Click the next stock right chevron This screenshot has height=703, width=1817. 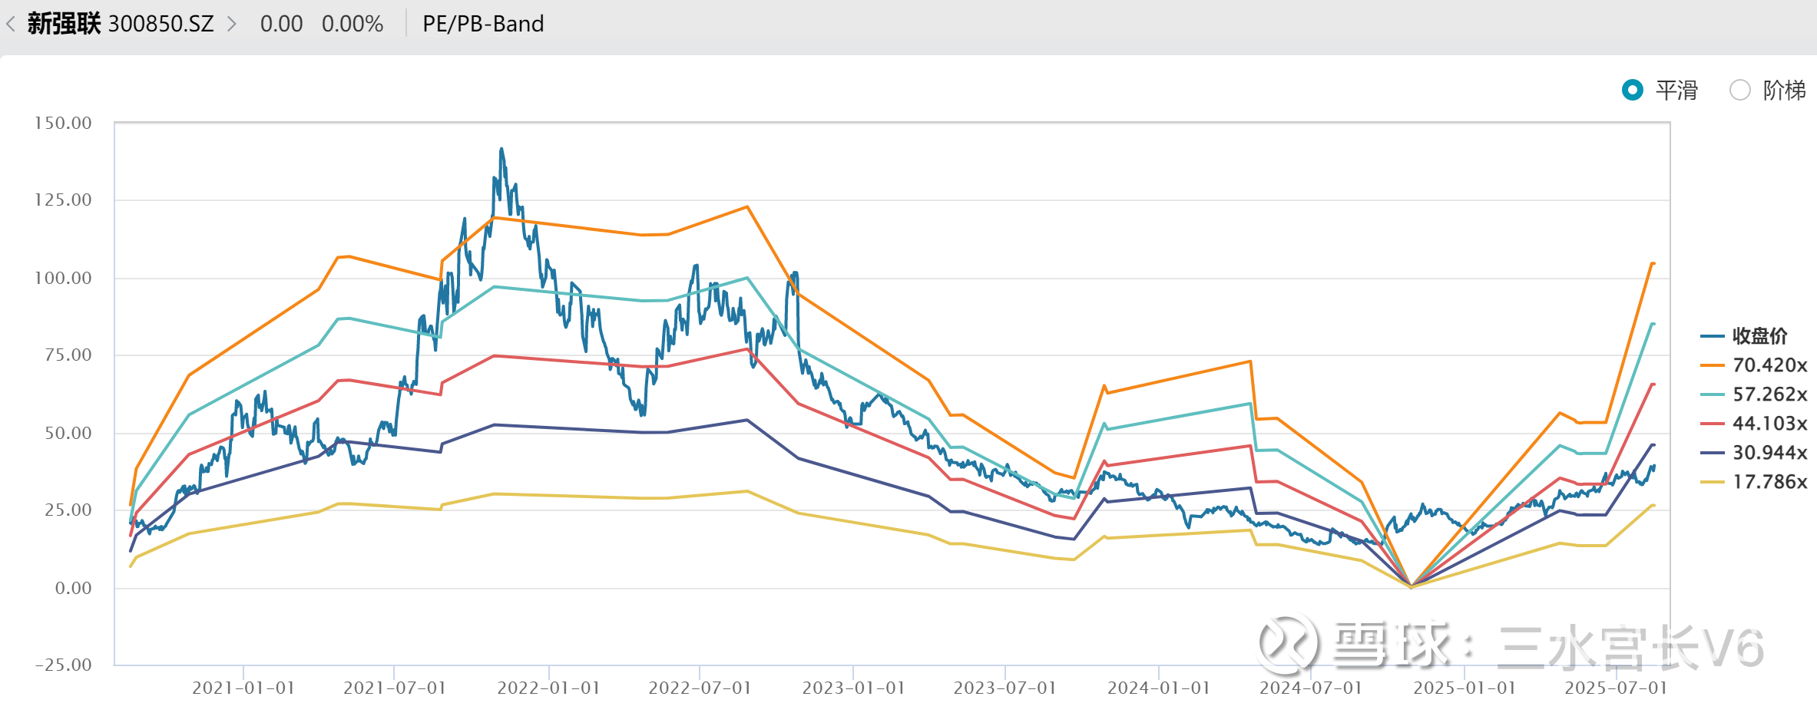pos(232,25)
